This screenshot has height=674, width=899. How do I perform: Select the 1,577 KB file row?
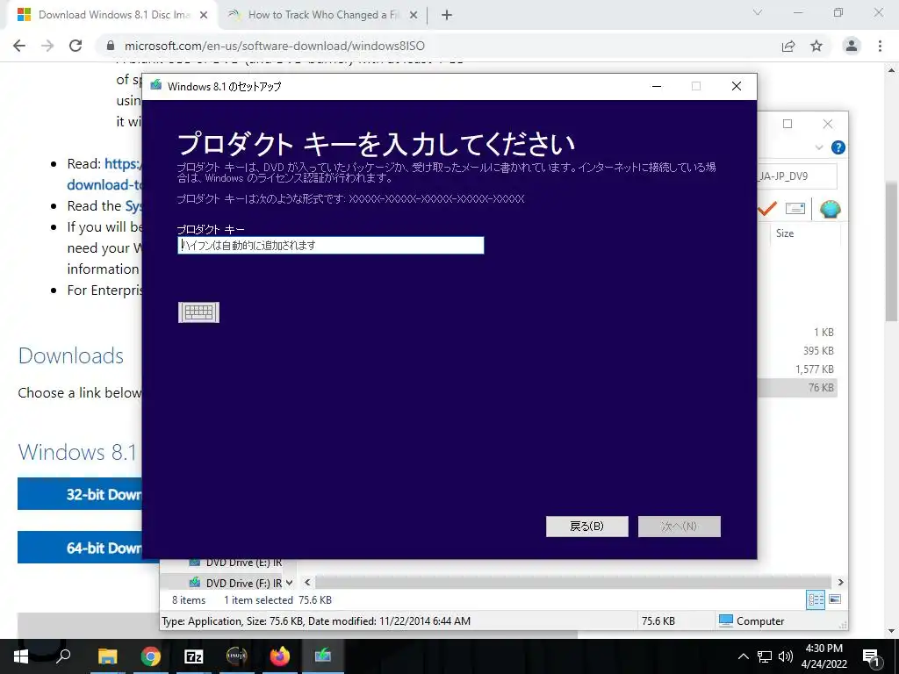(797, 369)
